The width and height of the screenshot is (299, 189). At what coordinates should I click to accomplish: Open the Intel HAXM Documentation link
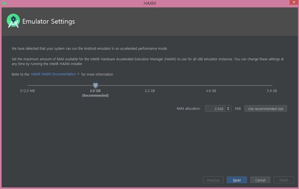[x=53, y=74]
